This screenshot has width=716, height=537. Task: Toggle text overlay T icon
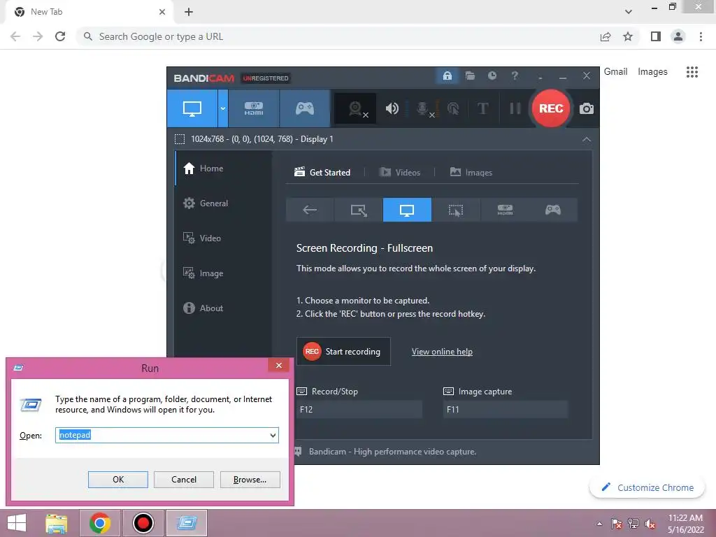click(482, 108)
